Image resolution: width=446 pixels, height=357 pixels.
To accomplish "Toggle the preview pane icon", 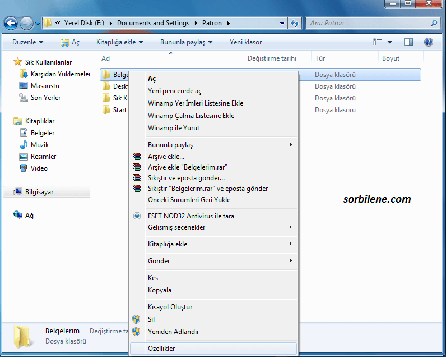I will coord(408,42).
